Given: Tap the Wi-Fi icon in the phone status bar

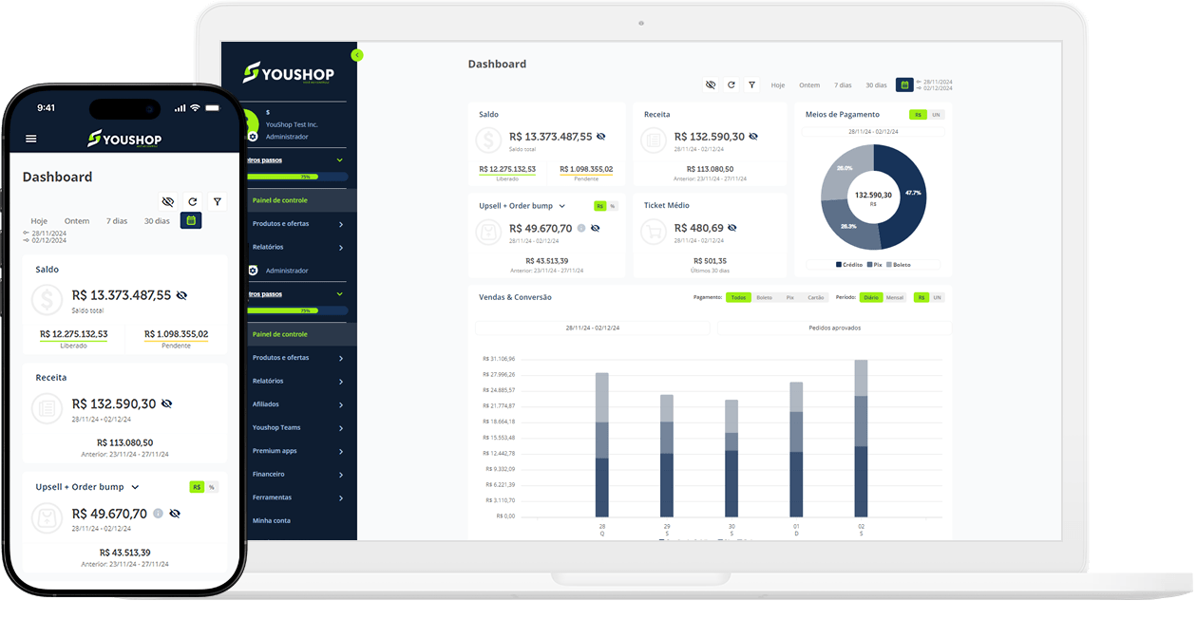Looking at the screenshot, I should (195, 107).
